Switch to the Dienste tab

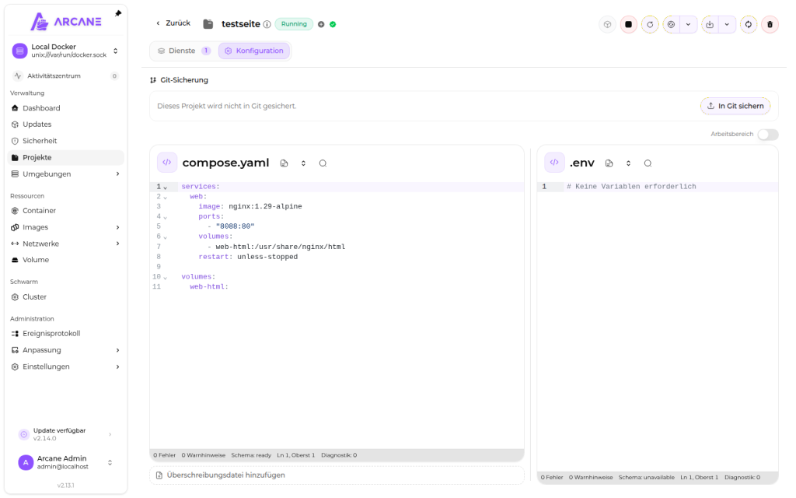click(183, 51)
